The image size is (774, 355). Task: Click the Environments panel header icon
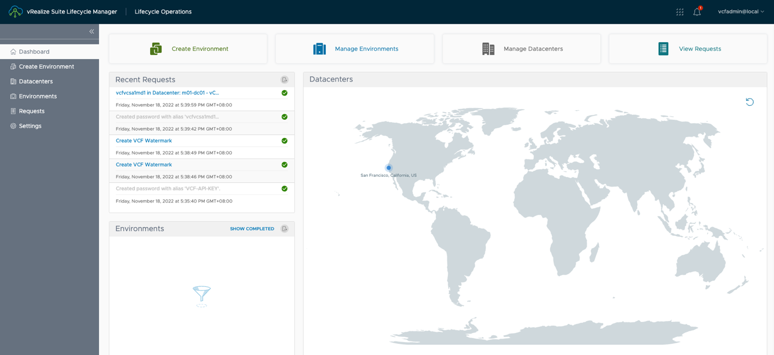tap(285, 229)
